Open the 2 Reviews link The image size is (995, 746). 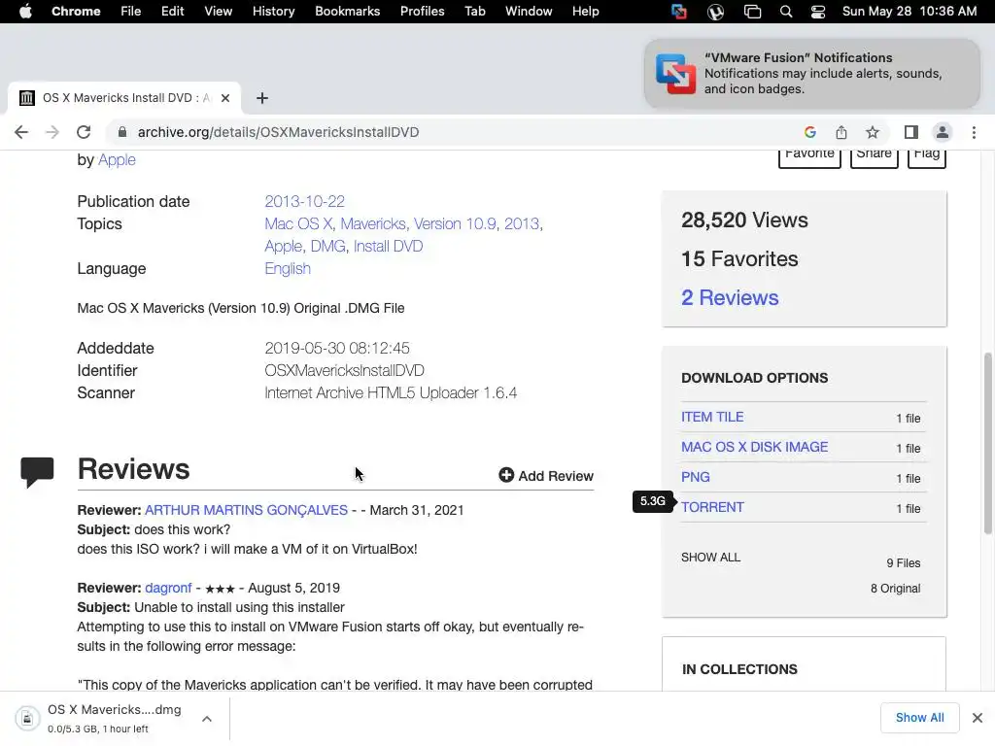pos(730,297)
